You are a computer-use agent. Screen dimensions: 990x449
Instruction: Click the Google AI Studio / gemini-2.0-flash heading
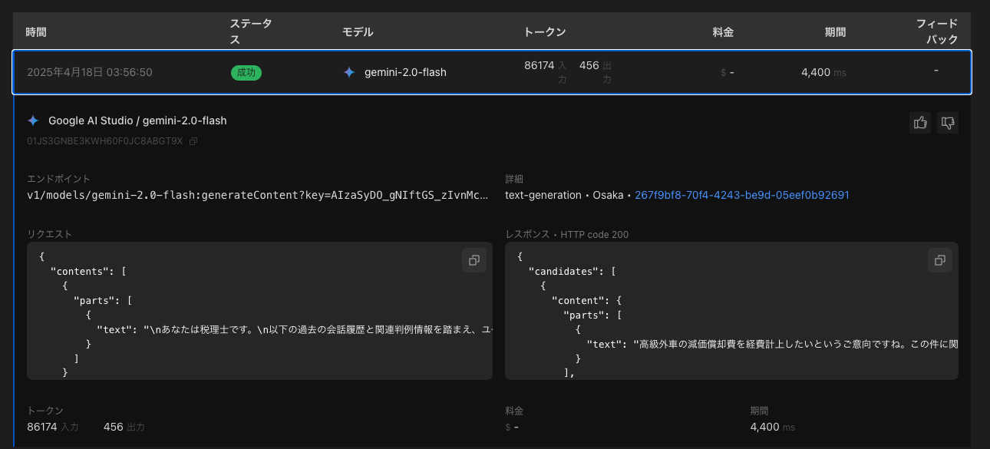[x=137, y=121]
